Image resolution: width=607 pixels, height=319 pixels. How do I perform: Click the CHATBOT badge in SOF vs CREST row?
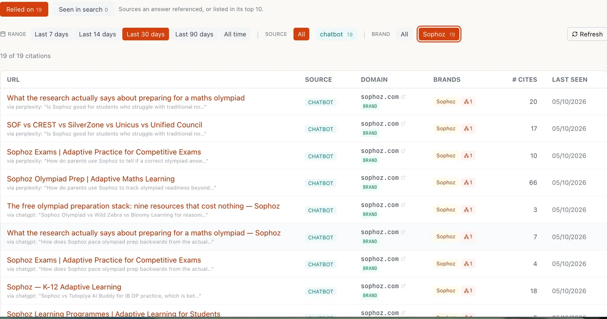[321, 129]
